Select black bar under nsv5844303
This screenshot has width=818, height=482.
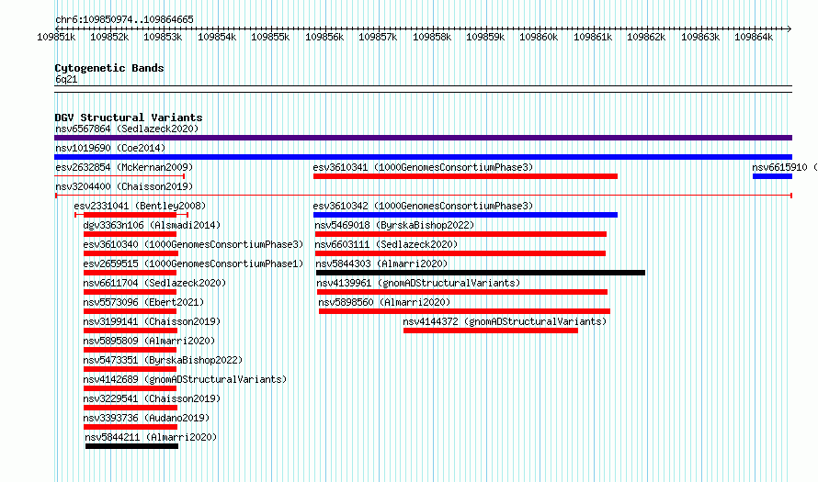pyautogui.click(x=481, y=273)
